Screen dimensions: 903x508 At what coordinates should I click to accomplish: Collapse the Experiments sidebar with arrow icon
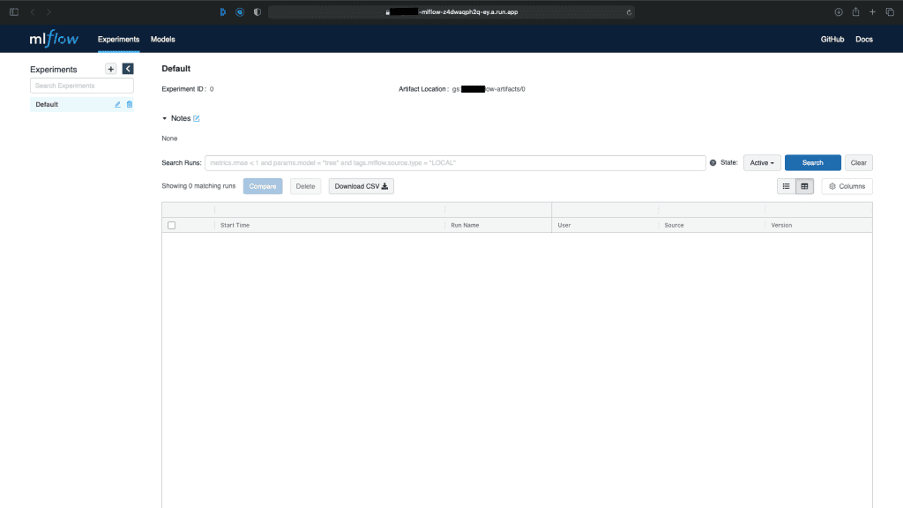click(x=128, y=69)
